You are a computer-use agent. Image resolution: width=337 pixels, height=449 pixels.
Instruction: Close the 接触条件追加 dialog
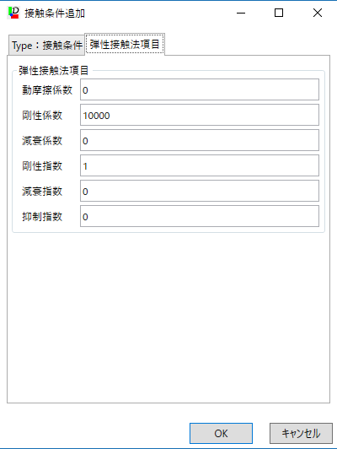(x=318, y=13)
